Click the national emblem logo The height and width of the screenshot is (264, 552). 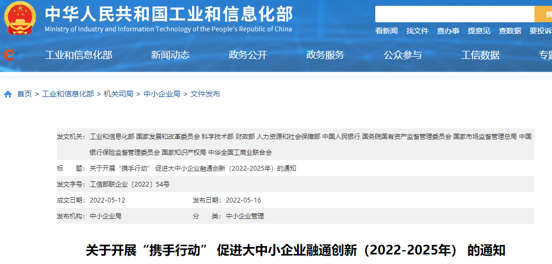20,19
